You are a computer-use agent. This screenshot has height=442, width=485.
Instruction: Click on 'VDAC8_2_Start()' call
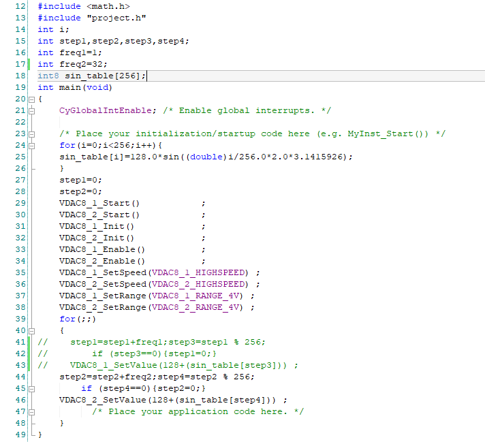99,215
